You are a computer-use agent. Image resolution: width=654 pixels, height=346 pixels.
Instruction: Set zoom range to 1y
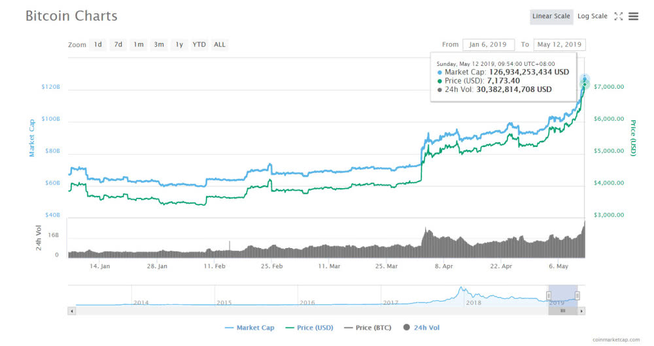179,44
